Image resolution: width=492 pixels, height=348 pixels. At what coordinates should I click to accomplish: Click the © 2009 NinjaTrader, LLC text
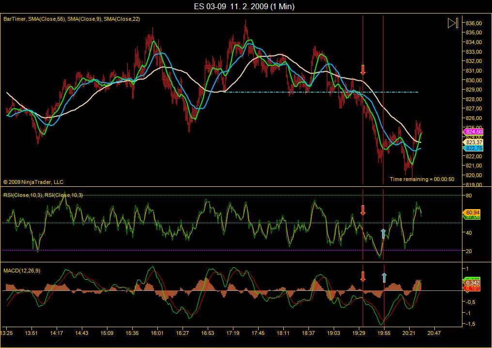pyautogui.click(x=33, y=182)
